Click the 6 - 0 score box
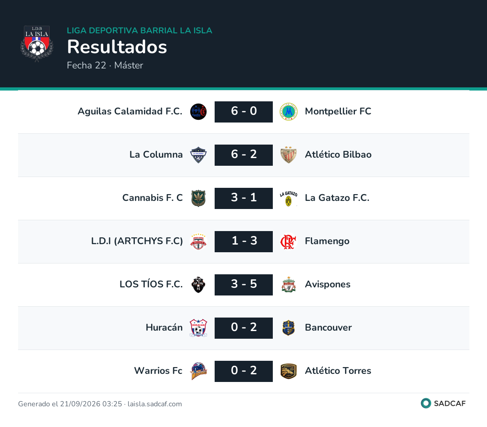Screen dimensions: 487x427 pos(243,112)
